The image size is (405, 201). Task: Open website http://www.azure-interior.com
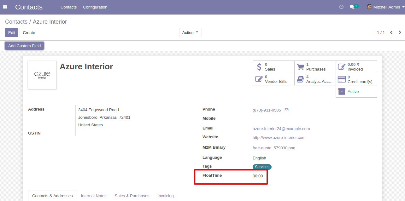click(x=279, y=137)
